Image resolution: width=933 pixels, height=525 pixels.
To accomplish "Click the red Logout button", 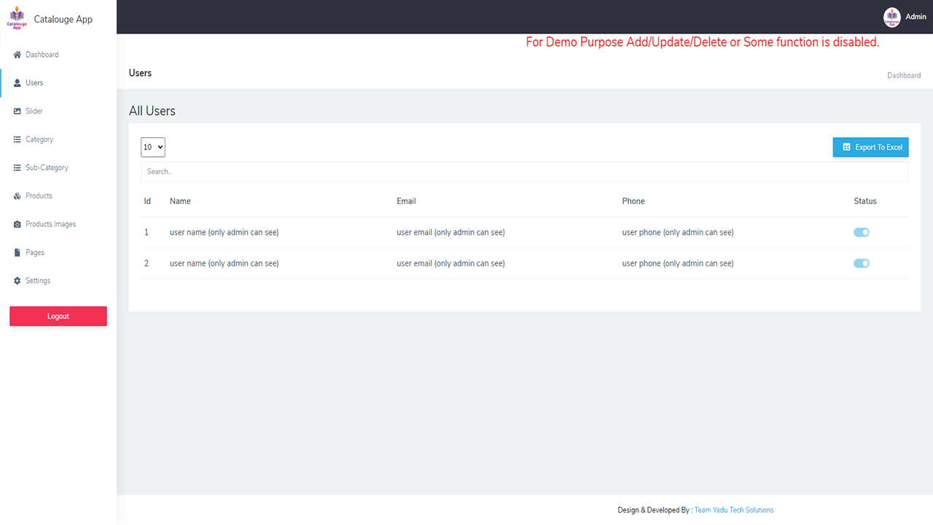I will tap(58, 316).
